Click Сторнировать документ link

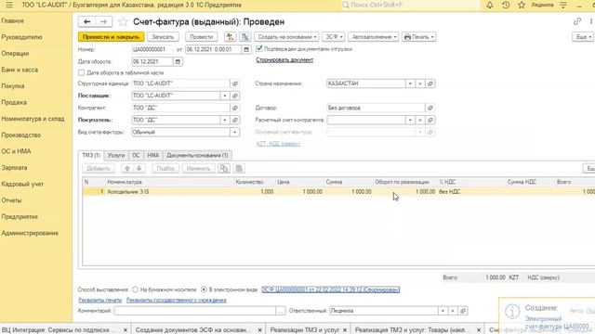point(284,59)
